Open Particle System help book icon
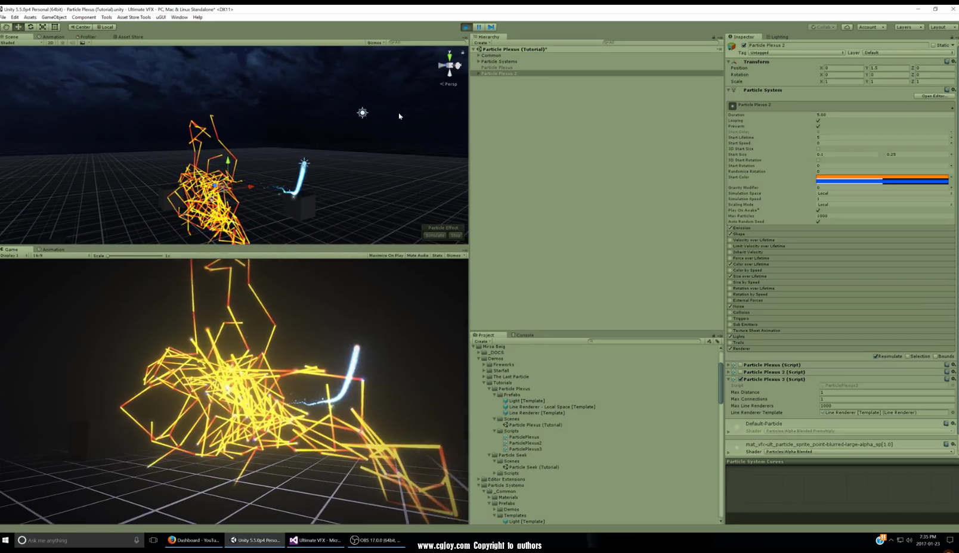The height and width of the screenshot is (553, 959). (946, 90)
